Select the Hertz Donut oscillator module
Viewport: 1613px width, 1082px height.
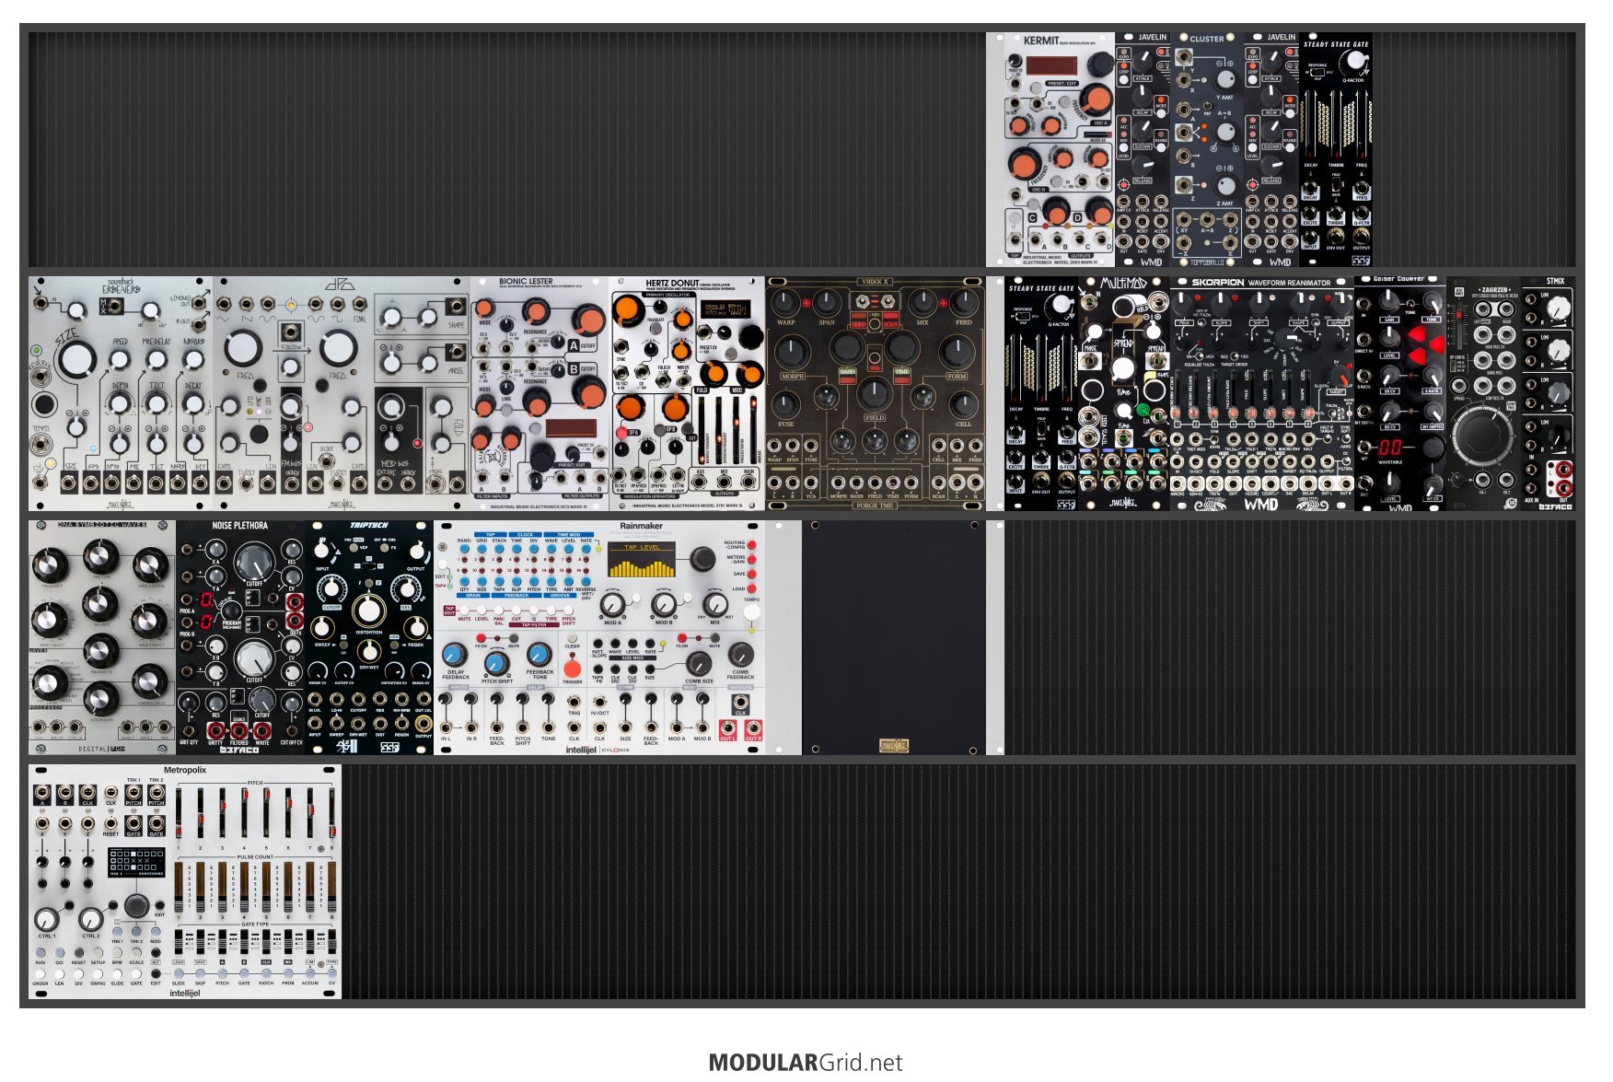point(687,394)
